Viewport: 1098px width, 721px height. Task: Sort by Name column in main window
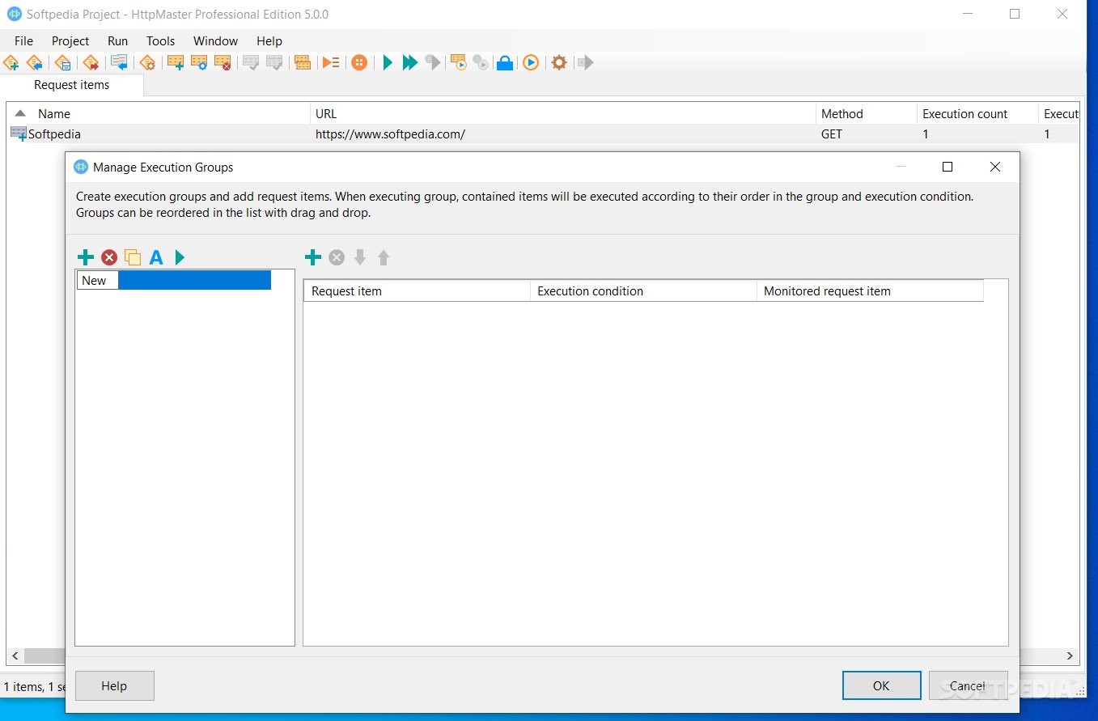[158, 114]
